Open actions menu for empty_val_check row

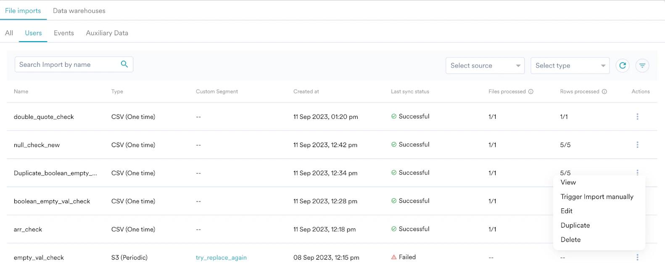click(637, 257)
